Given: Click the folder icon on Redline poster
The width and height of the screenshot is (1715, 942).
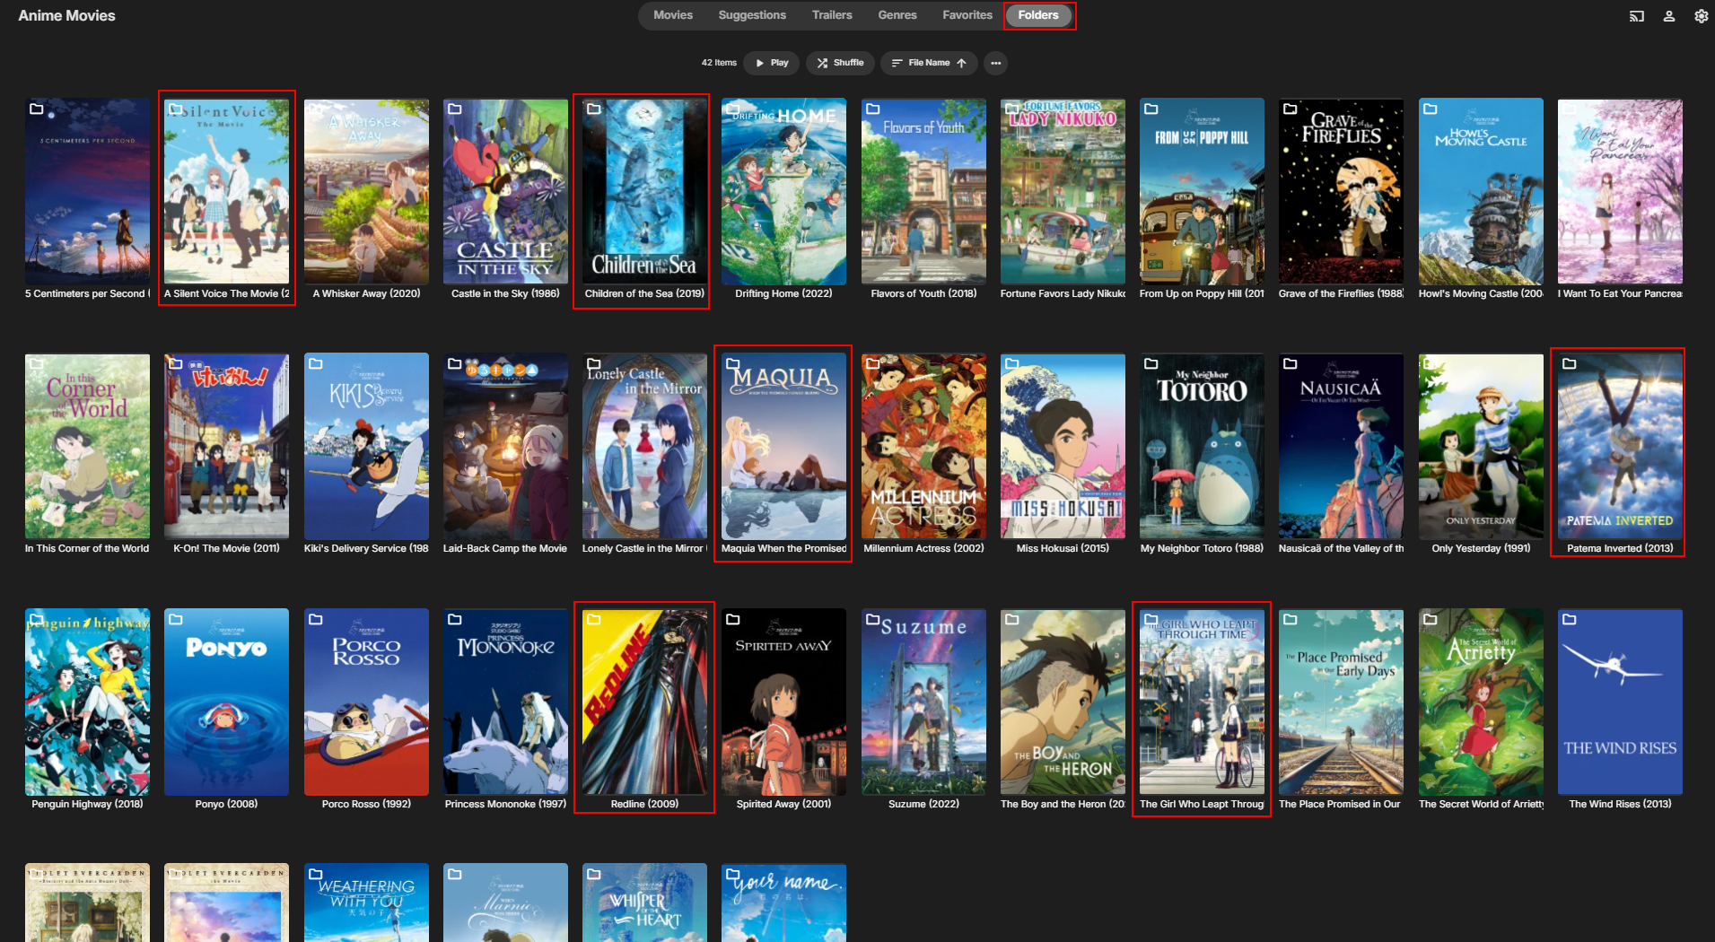Looking at the screenshot, I should 594,619.
